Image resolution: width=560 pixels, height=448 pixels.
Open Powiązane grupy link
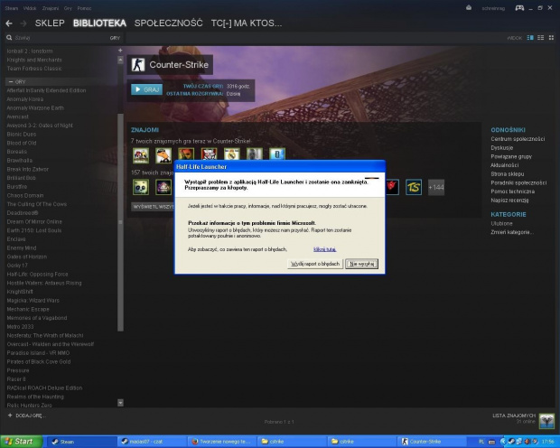[511, 156]
